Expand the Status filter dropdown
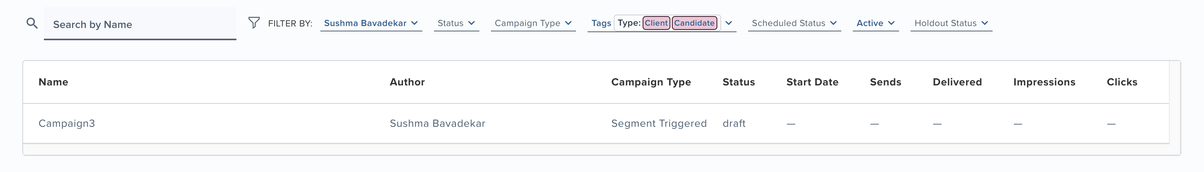The height and width of the screenshot is (172, 1204). coord(456,23)
